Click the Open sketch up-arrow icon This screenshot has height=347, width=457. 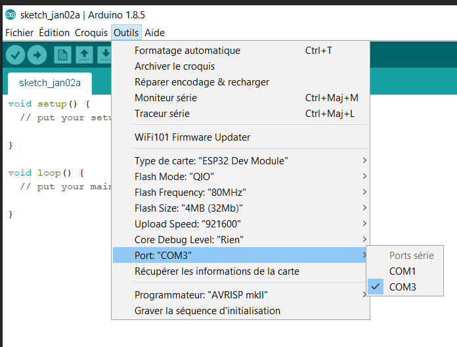point(83,55)
